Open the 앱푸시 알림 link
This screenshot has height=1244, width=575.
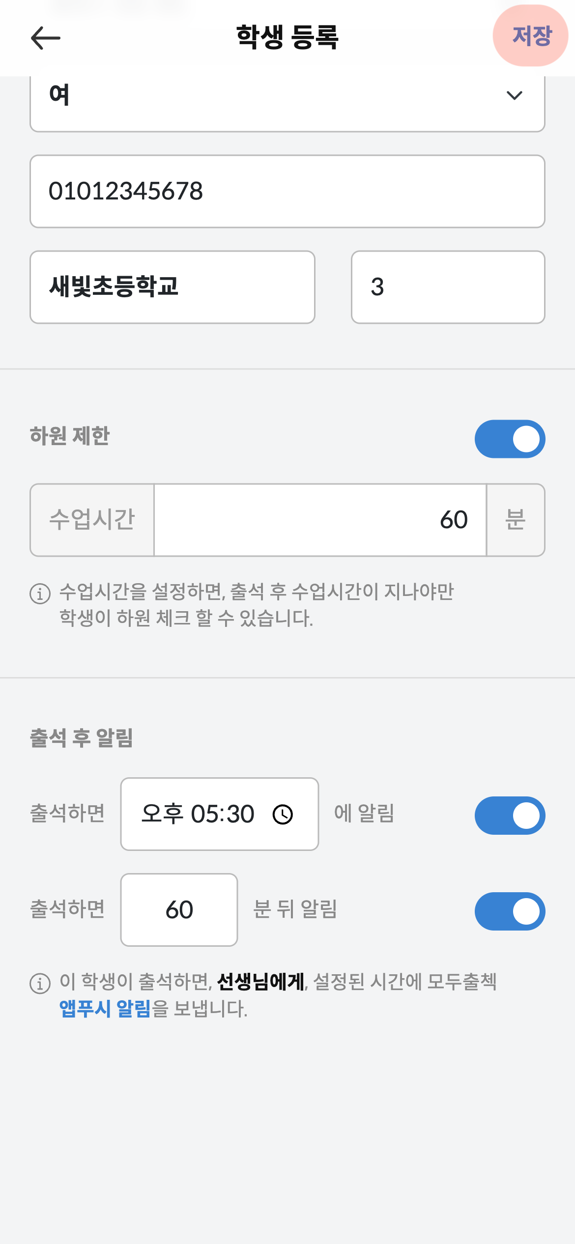105,1009
